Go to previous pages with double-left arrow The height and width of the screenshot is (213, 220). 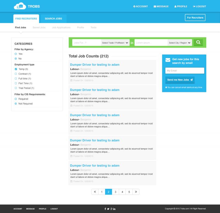pyautogui.click(x=95, y=192)
